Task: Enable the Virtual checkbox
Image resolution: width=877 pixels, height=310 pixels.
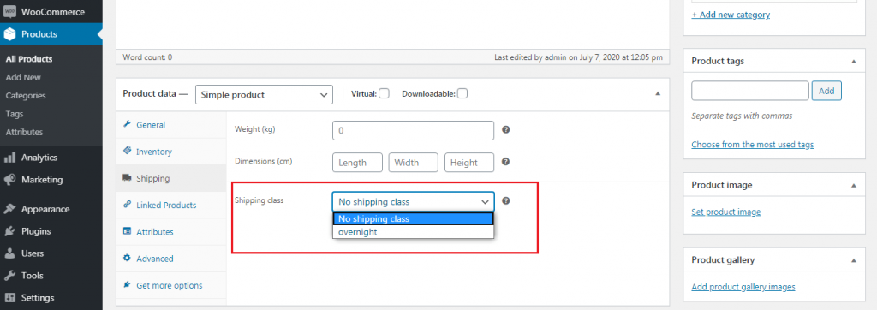Action: pos(385,94)
